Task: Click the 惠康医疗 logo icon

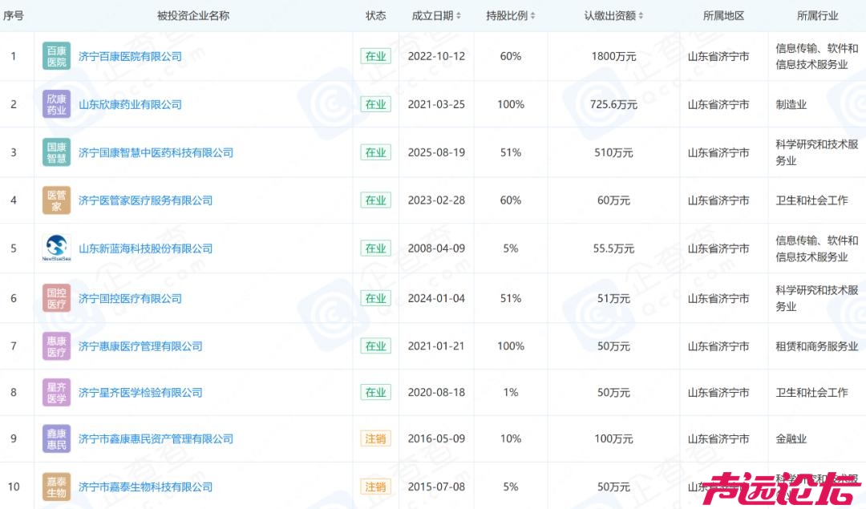Action: [55, 346]
